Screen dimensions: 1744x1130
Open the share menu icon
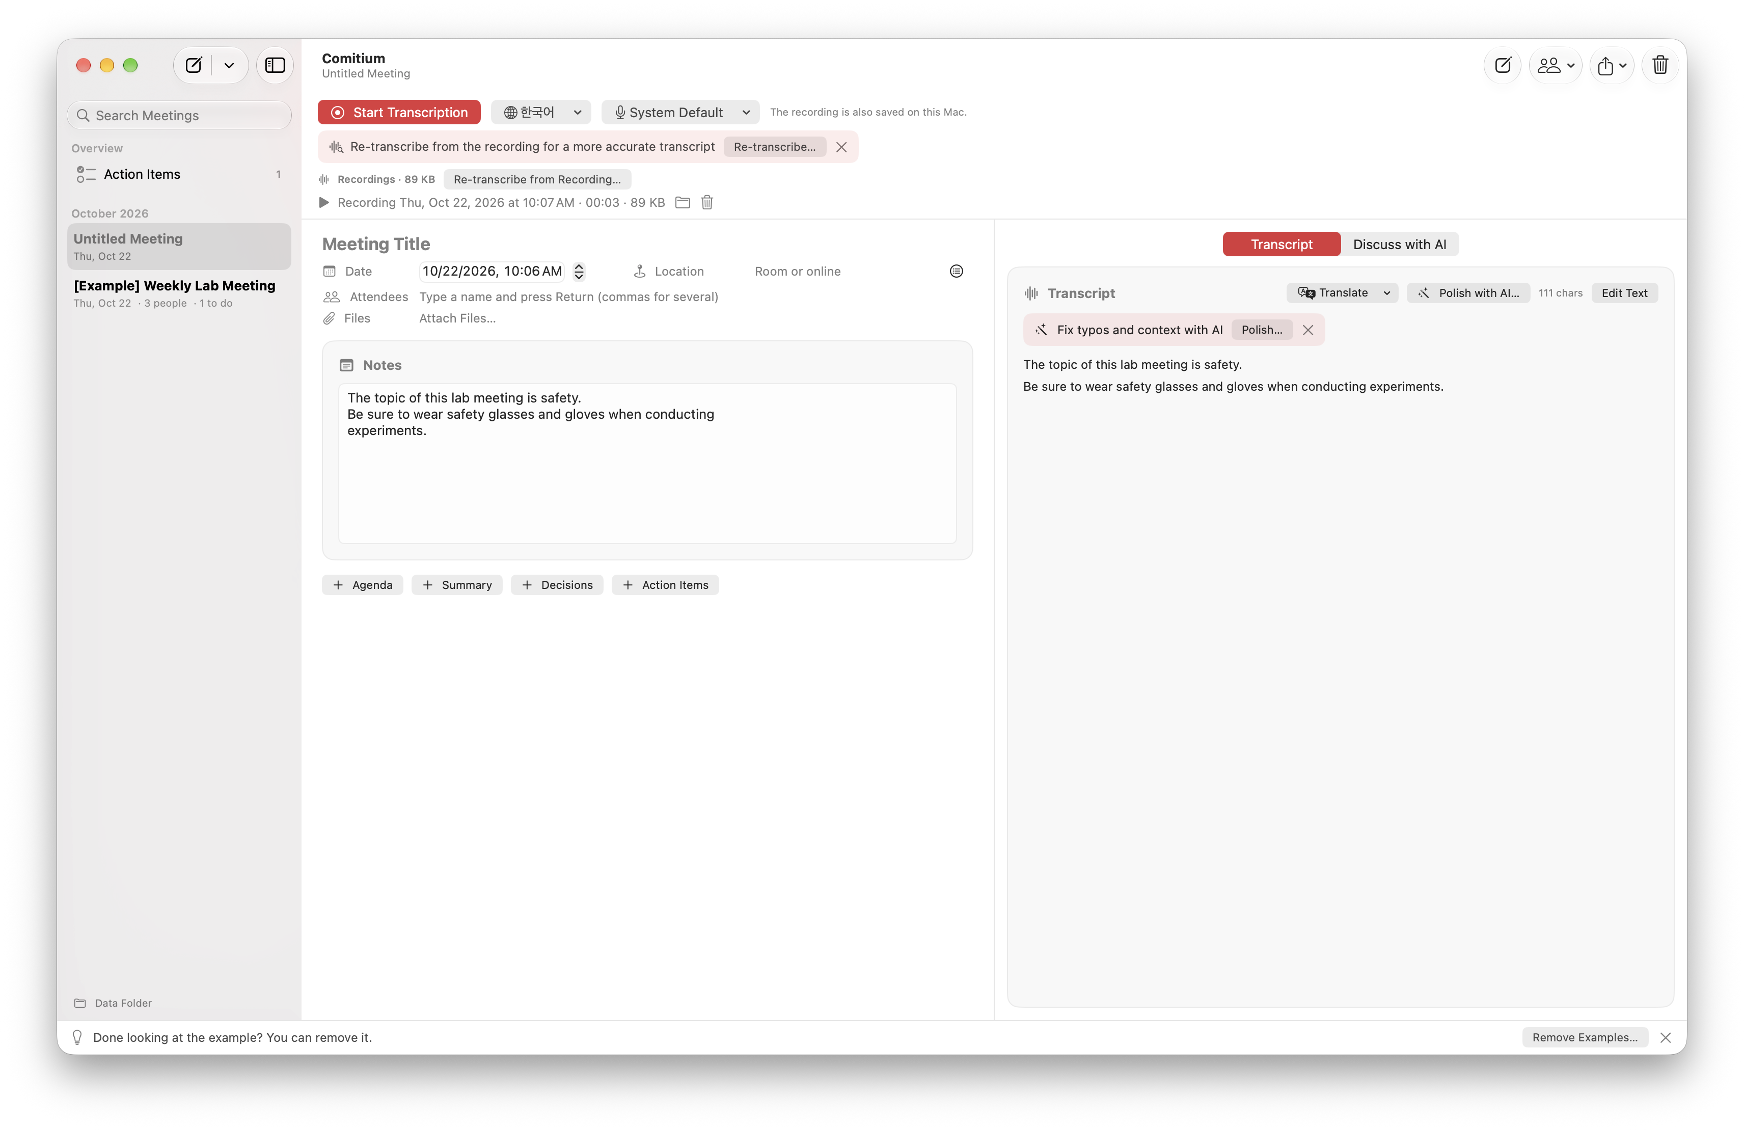click(x=1612, y=65)
